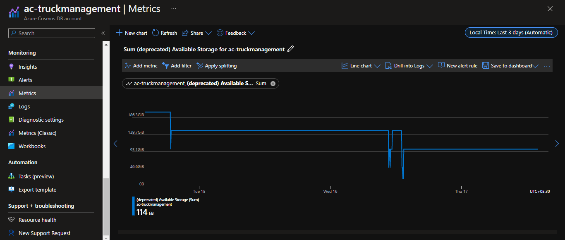
Task: Open Insights in the Monitoring section
Action: [28, 67]
